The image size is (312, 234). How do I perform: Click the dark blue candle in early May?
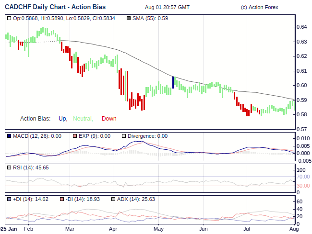pos(173,82)
